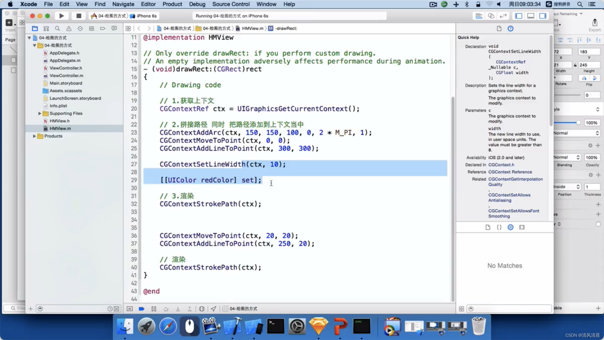
Task: Open the Editor menu
Action: [x=148, y=4]
